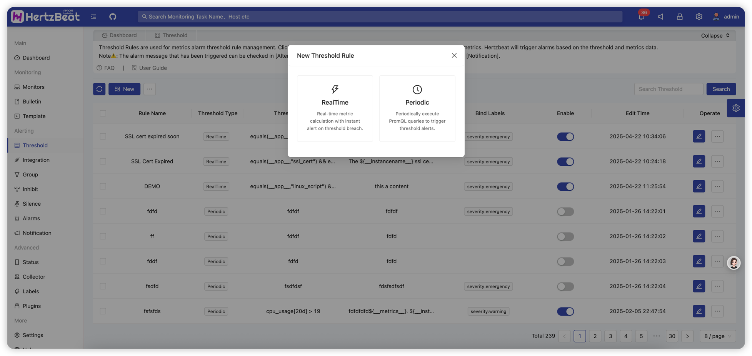This screenshot has width=752, height=356.
Task: Disable the DEMO rule toggle
Action: [x=565, y=186]
